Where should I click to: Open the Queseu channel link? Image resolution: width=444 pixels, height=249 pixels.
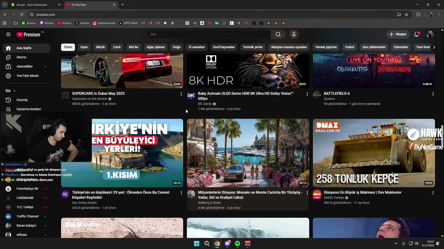(329, 99)
